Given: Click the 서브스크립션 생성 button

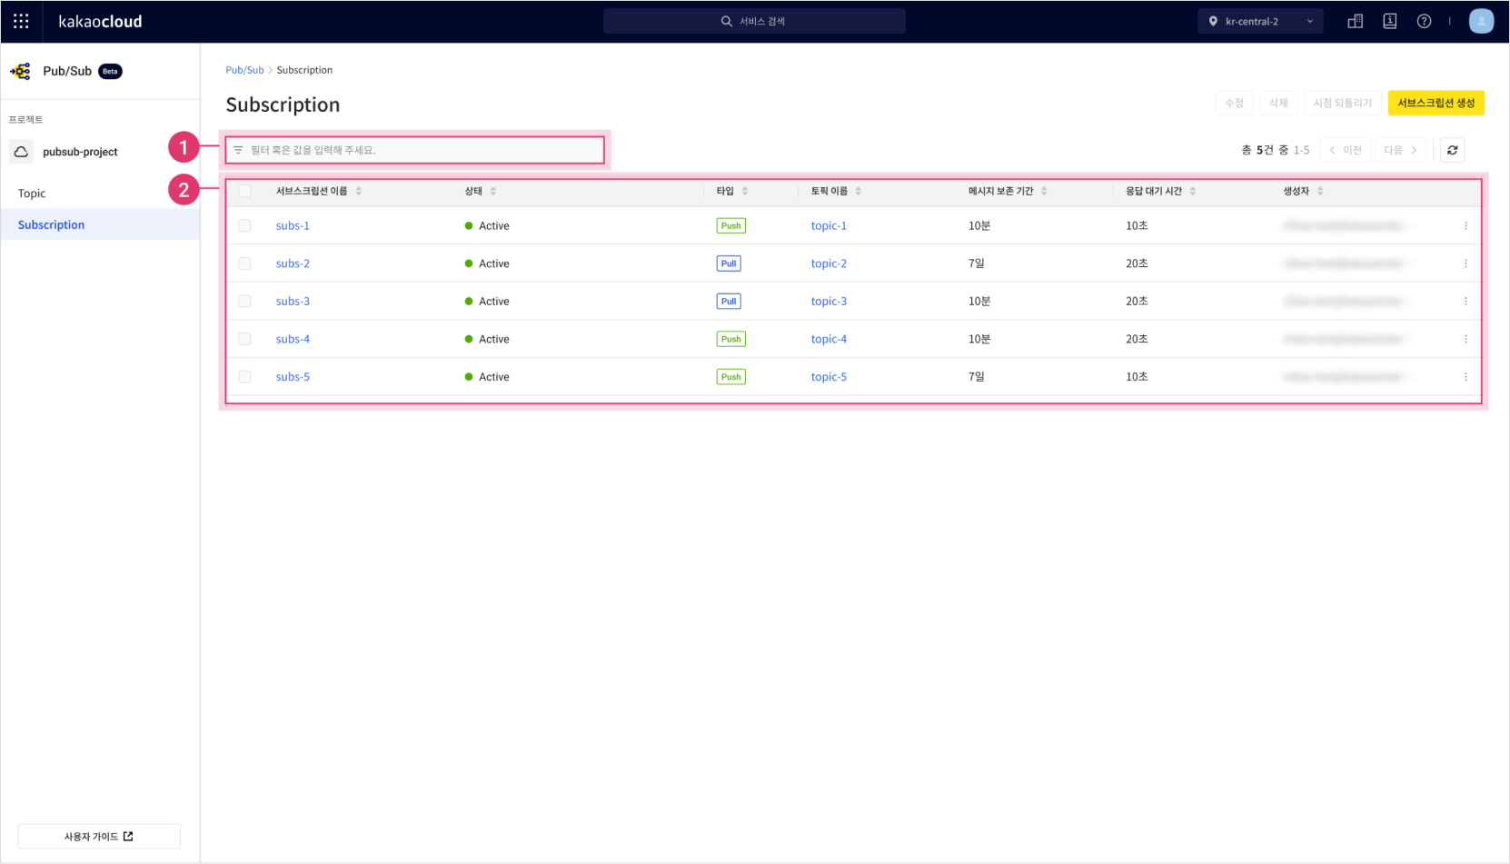Looking at the screenshot, I should click(x=1435, y=103).
